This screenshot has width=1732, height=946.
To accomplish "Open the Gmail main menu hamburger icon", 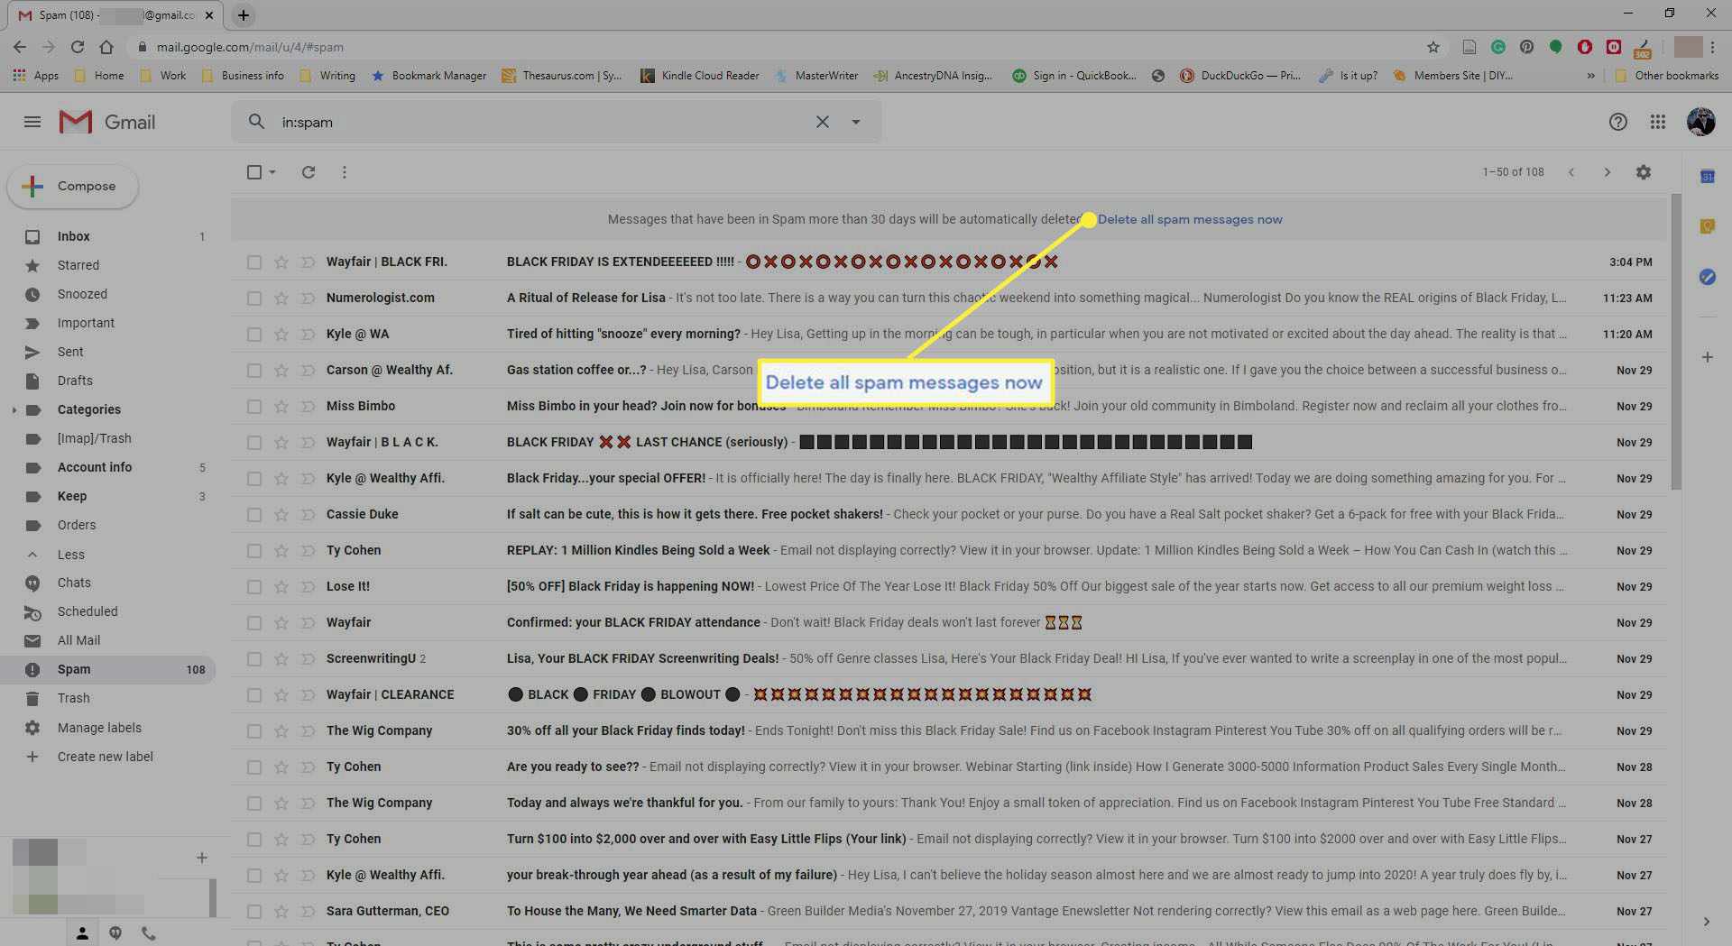I will coord(32,122).
